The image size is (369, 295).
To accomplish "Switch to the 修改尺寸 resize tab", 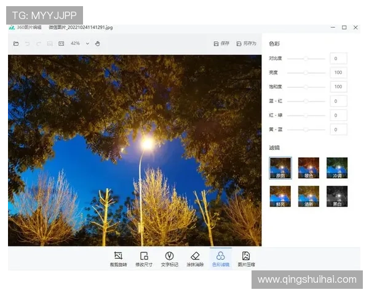I will pyautogui.click(x=144, y=259).
